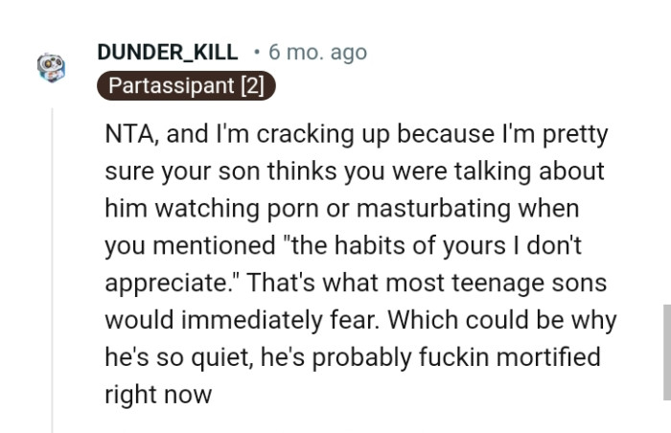The width and height of the screenshot is (671, 433).
Task: Select the Partassipant [2] flair badge
Action: point(187,85)
